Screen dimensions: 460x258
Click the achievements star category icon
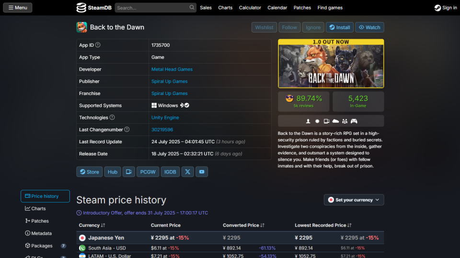point(317,121)
